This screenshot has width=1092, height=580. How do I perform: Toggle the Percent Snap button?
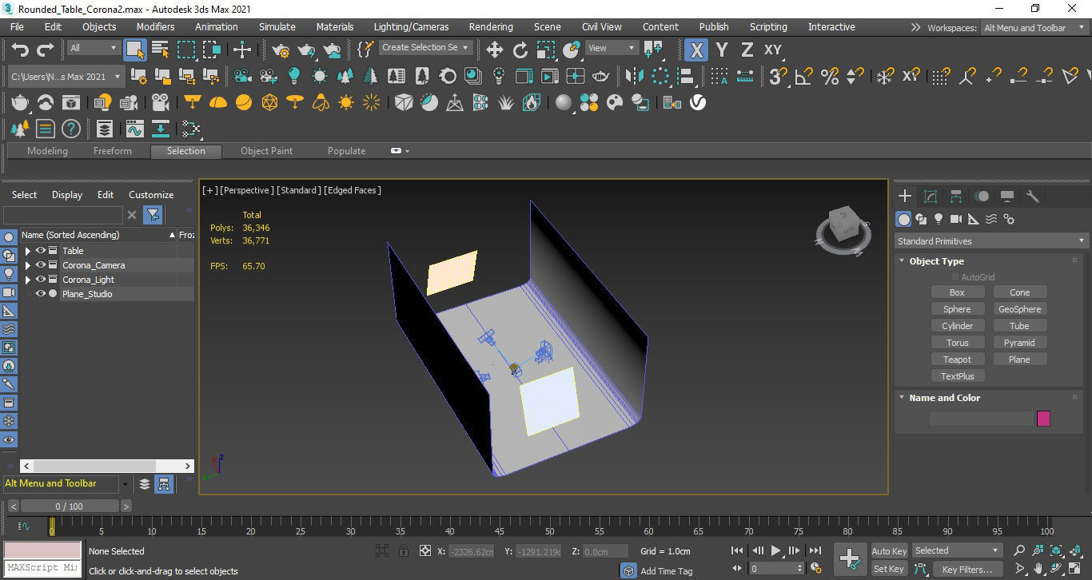point(829,77)
